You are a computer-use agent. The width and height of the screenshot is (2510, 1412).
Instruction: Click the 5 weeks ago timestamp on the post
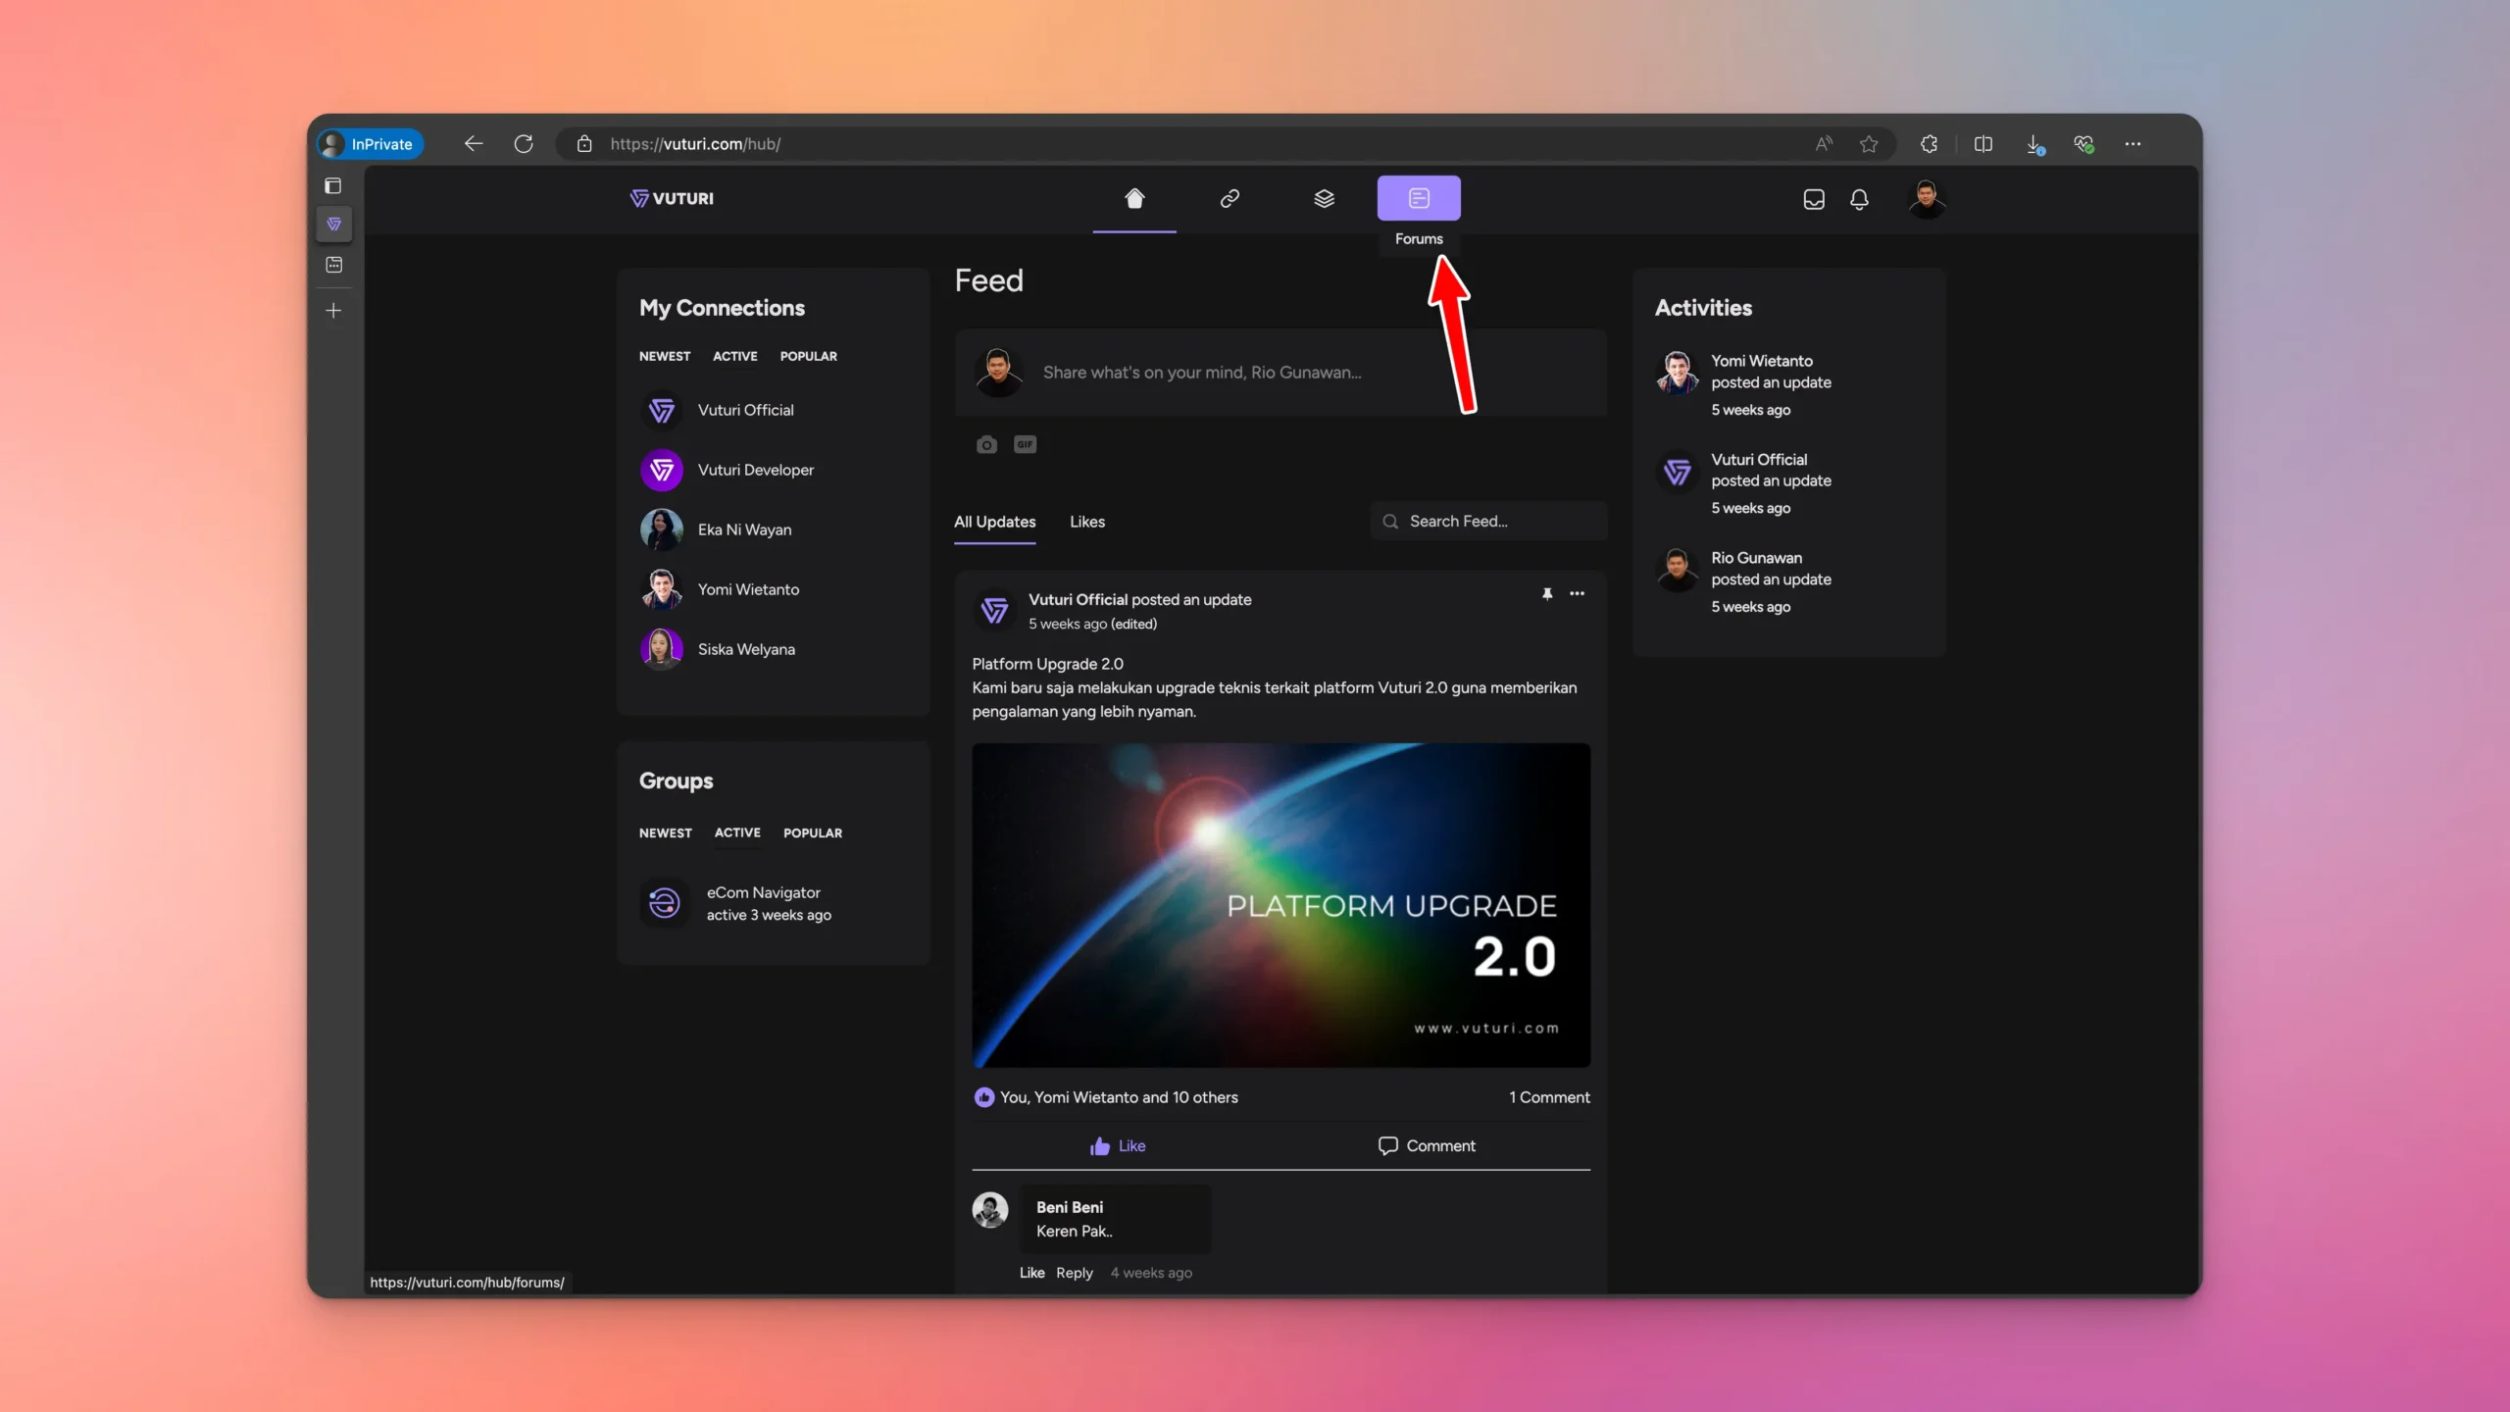pyautogui.click(x=1068, y=624)
